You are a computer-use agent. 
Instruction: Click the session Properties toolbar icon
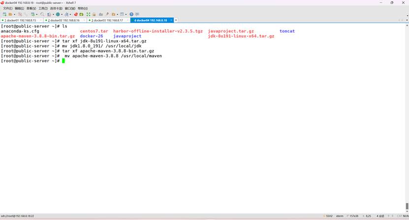32,14
